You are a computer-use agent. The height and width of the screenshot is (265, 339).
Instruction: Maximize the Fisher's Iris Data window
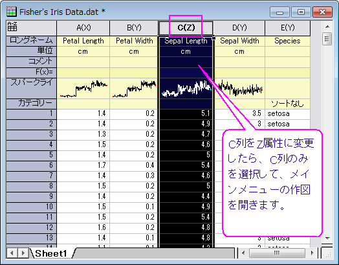tap(301, 12)
